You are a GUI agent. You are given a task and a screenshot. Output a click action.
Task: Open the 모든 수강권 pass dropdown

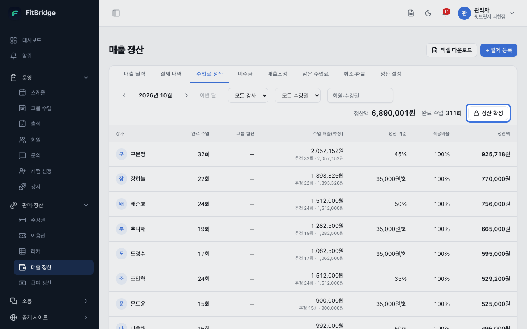(298, 95)
